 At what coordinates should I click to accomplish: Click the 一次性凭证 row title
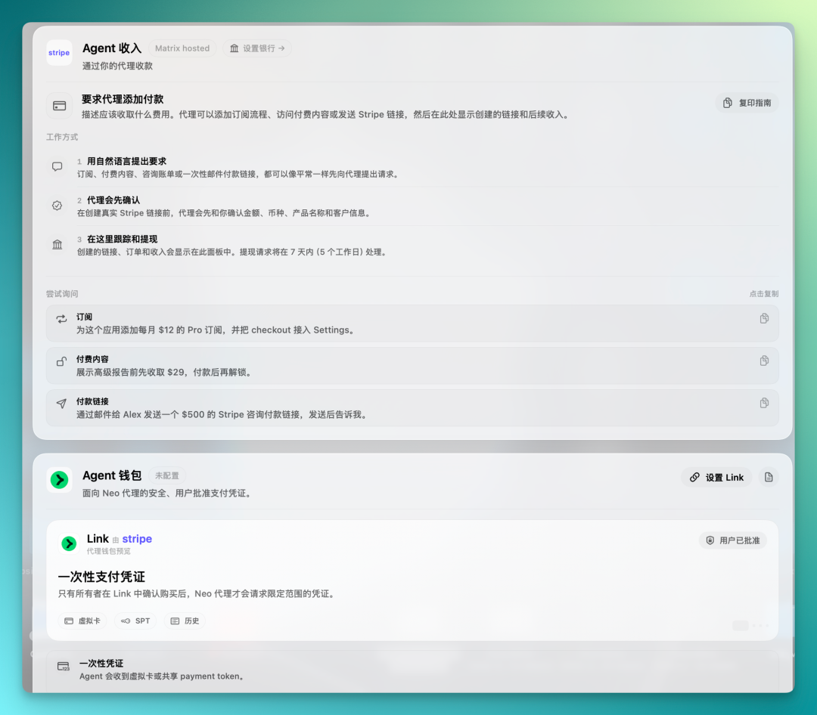pos(101,664)
